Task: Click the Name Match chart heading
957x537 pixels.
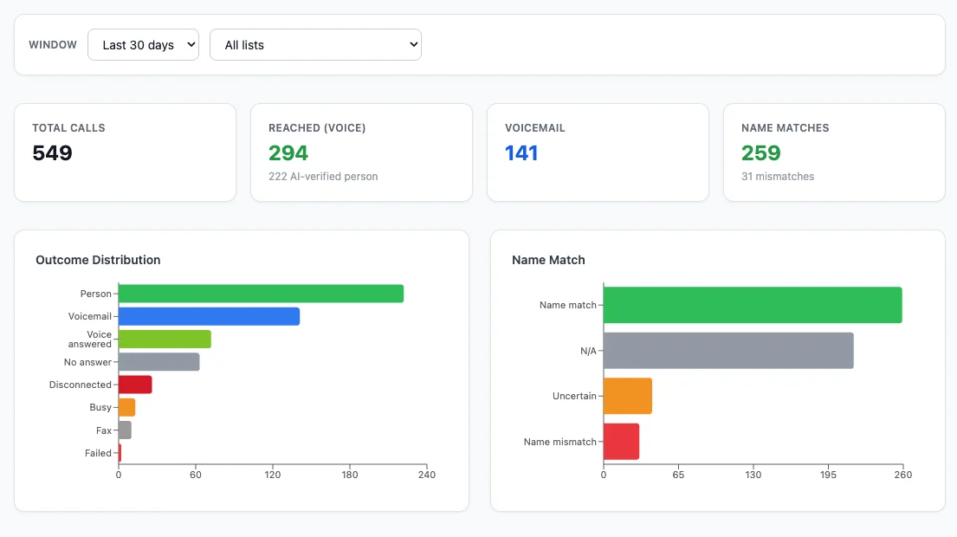Action: [x=549, y=260]
